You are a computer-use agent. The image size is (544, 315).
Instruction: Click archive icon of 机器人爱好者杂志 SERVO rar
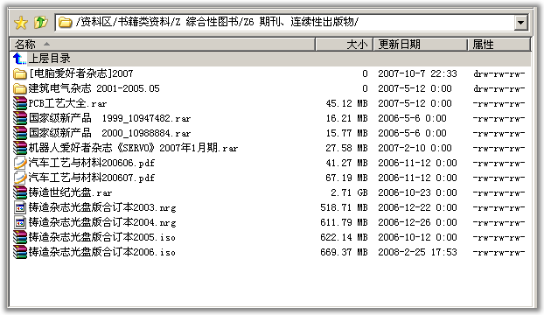point(20,148)
